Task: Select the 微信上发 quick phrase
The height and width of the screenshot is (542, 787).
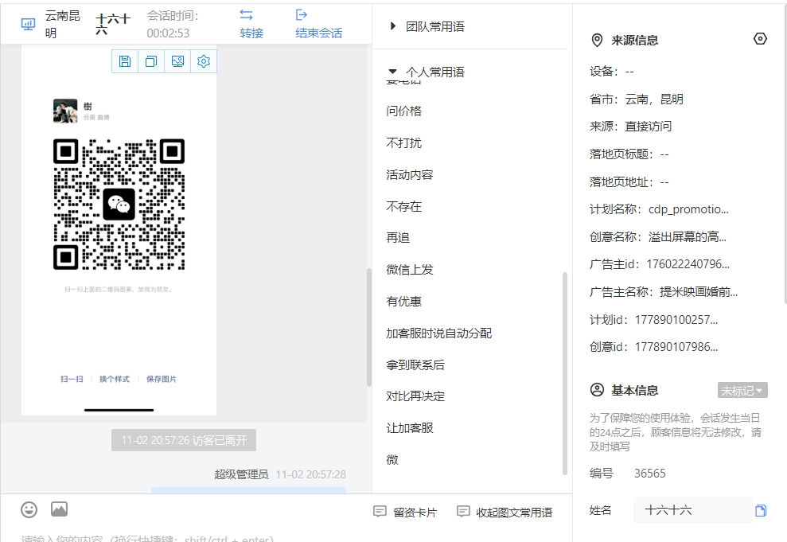Action: coord(410,270)
